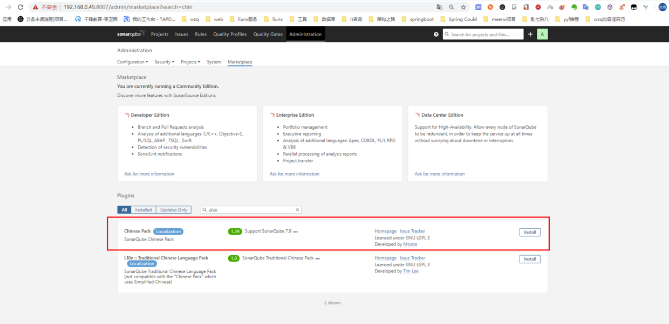Select the 'All' plugins filter
The width and height of the screenshot is (669, 324).
point(124,210)
